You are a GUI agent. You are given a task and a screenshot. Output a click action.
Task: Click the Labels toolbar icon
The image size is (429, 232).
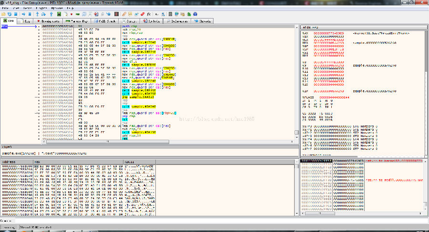136,14
